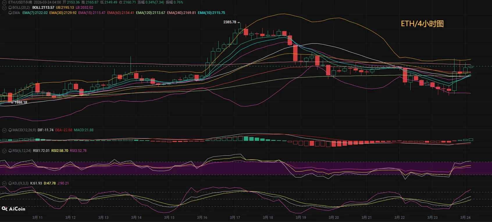The height and width of the screenshot is (222, 492).
Task: Select the 3月 18 date on time axis
Action: click(268, 218)
